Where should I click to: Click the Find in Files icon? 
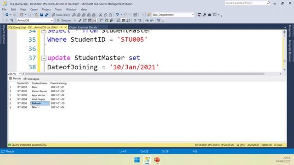coord(149,15)
